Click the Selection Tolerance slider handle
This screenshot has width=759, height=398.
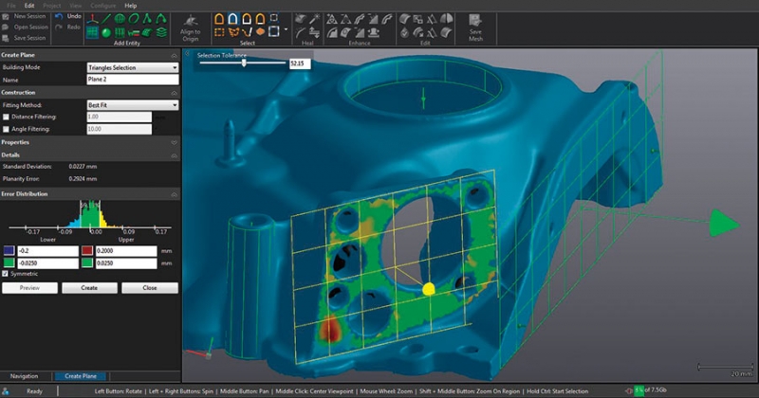[x=244, y=63]
